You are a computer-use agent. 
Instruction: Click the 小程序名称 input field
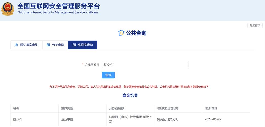[145, 64]
